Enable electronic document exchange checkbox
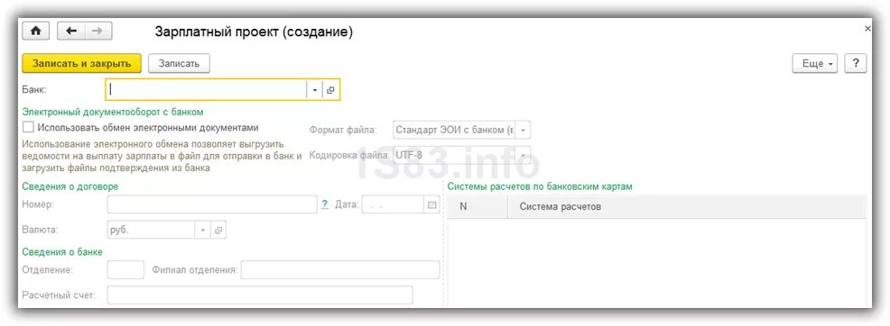The width and height of the screenshot is (890, 326). click(x=28, y=127)
